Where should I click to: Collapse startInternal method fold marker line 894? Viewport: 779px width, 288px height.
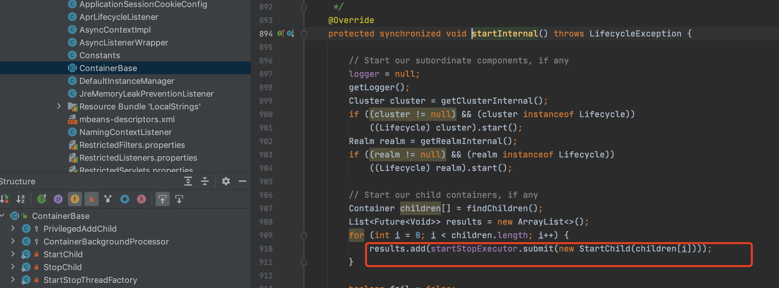pos(304,34)
